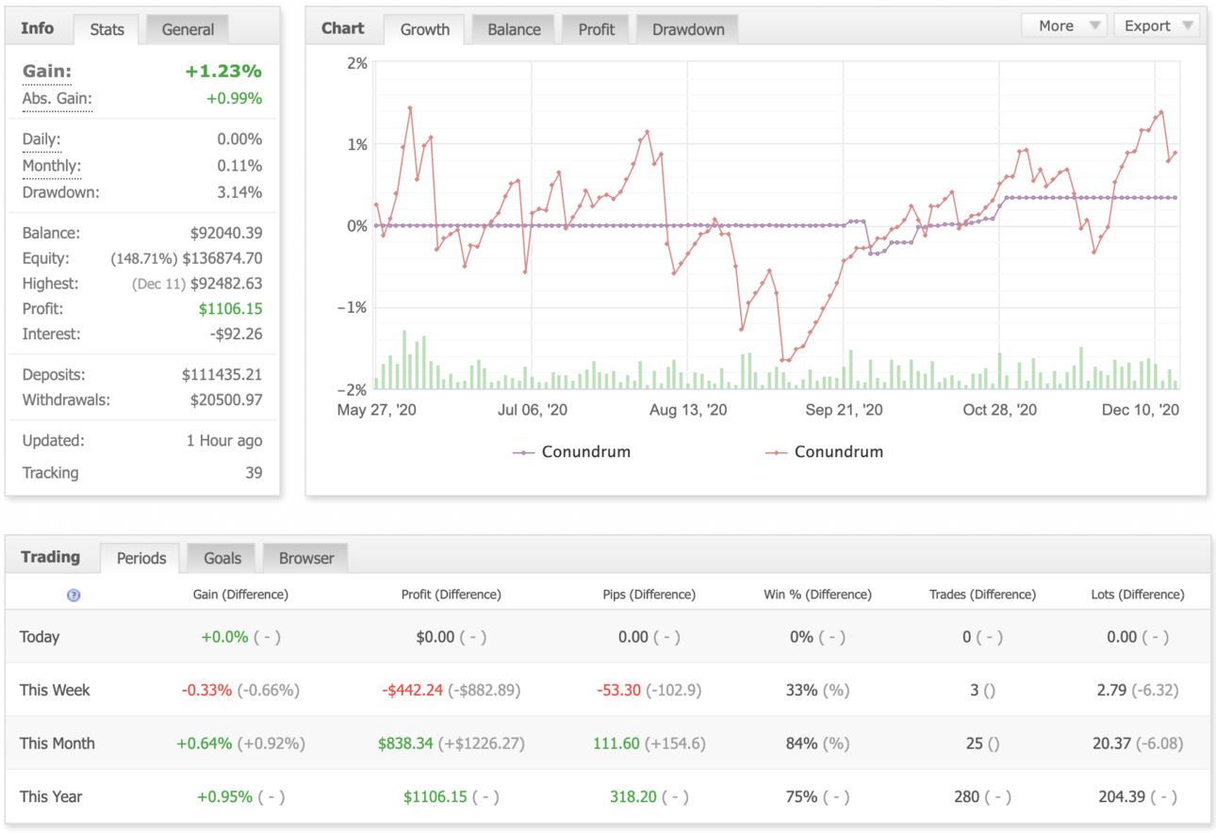Viewport: 1216px width, 833px height.
Task: Click the Sep 21, '20 date axis label
Action: (x=845, y=410)
